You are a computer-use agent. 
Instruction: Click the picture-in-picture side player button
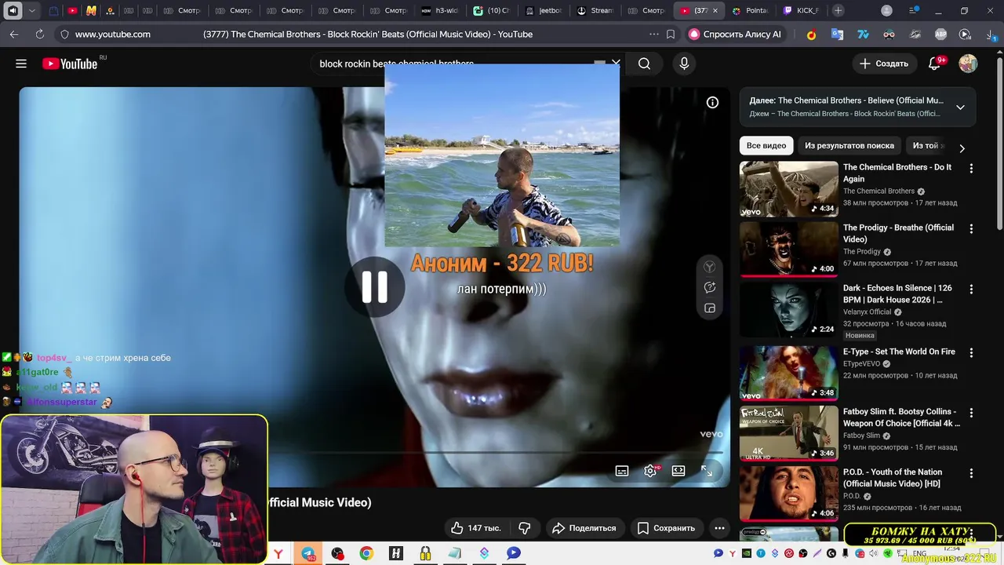[x=709, y=308]
